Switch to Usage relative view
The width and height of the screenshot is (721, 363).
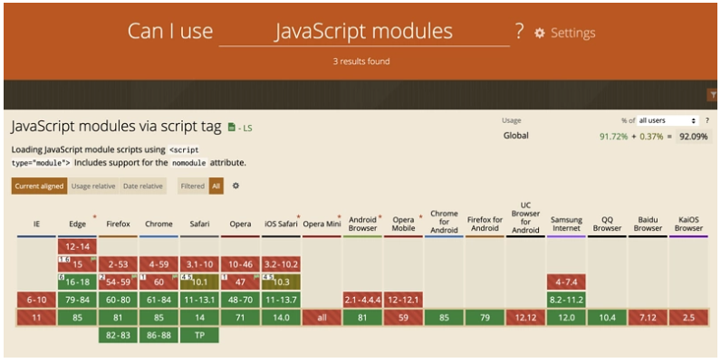(x=93, y=186)
